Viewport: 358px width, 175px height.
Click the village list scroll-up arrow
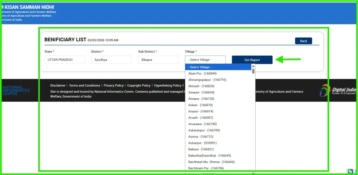coord(253,66)
